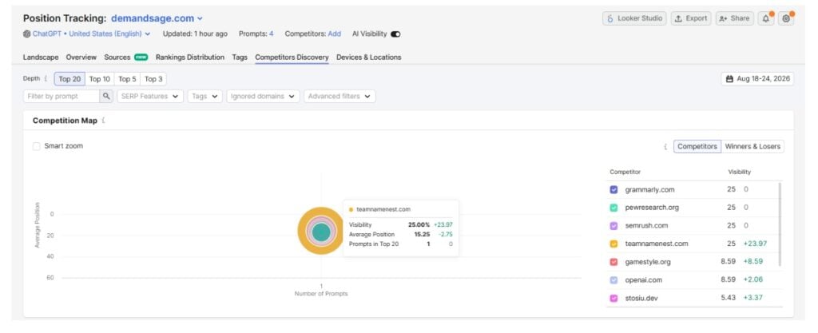Uncheck openai.com competitor checkbox

614,279
